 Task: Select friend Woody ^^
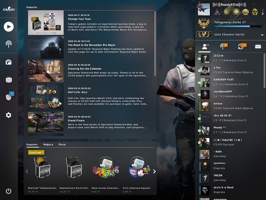pos(231,130)
